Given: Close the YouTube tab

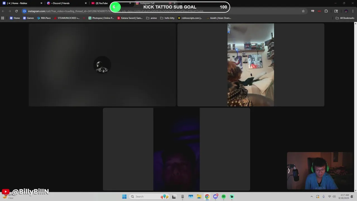Looking at the screenshot, I should click(130, 3).
